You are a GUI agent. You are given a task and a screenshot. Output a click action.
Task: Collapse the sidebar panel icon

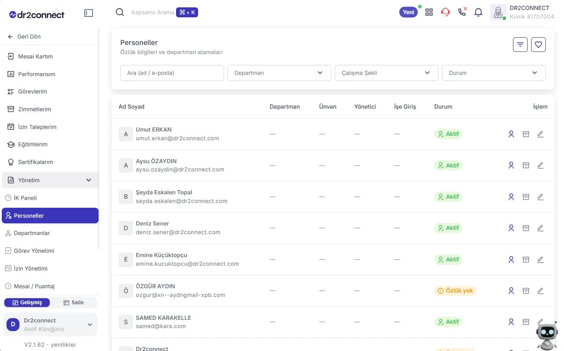pos(89,13)
